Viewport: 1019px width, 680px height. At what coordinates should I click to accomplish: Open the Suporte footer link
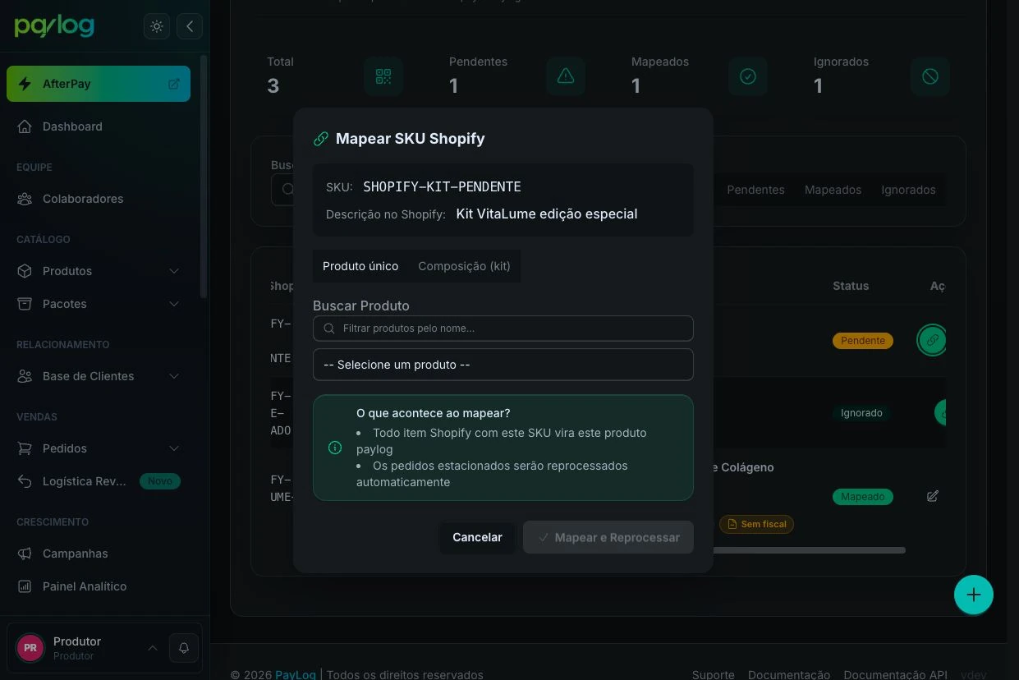(x=714, y=675)
